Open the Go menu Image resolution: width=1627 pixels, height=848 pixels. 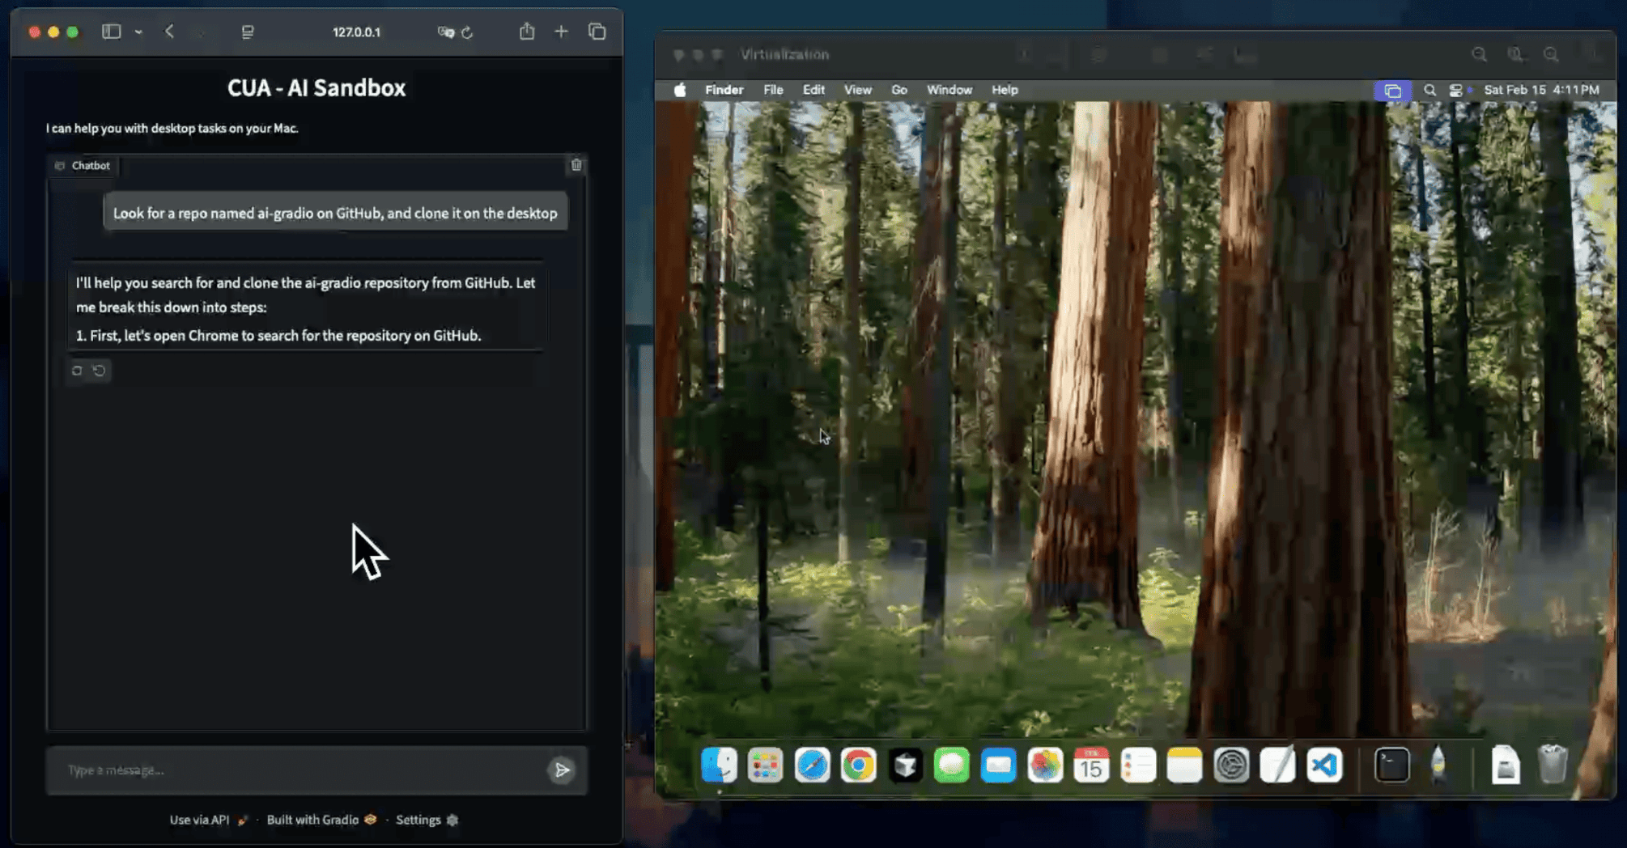898,90
